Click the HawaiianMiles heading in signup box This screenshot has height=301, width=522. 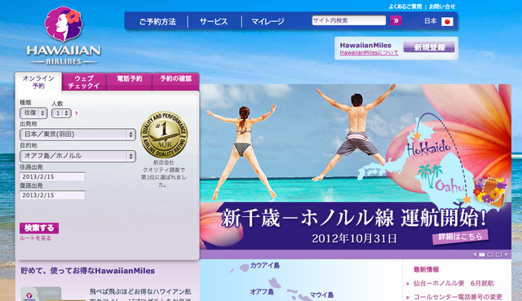click(365, 46)
